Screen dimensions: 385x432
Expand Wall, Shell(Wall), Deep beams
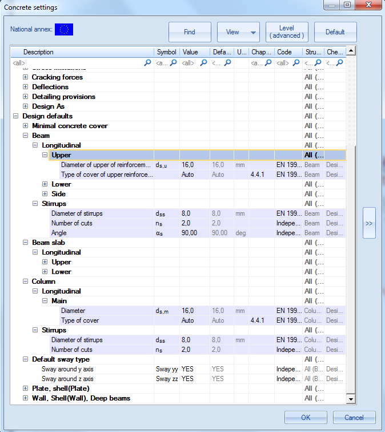click(x=25, y=398)
